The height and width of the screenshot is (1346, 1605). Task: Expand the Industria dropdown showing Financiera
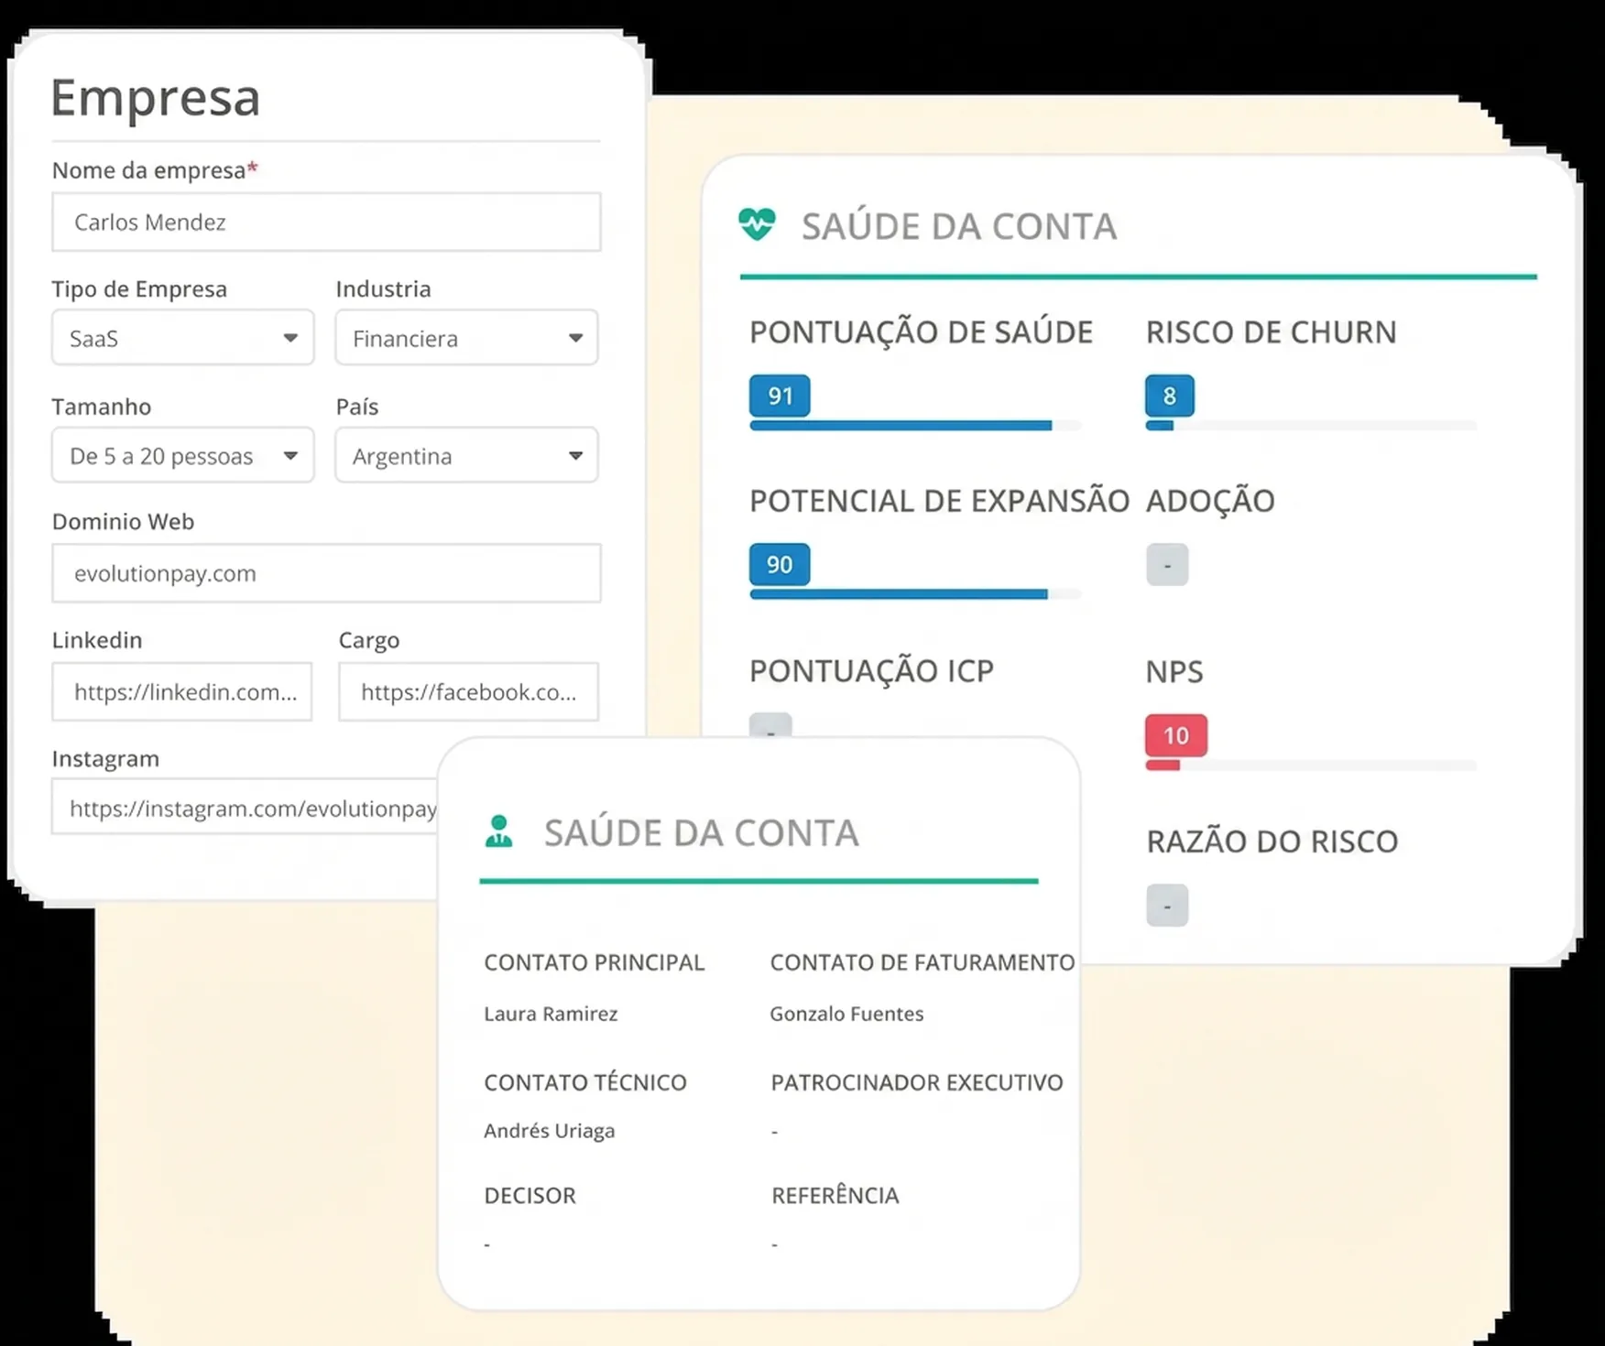tap(466, 338)
